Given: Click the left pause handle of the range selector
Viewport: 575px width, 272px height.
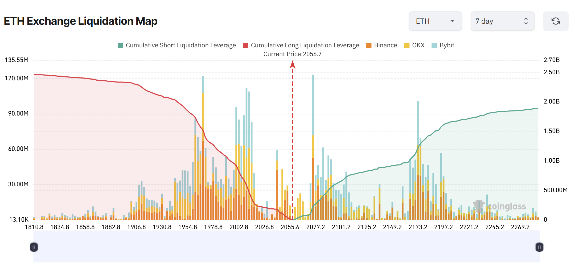Looking at the screenshot, I should click(x=34, y=247).
